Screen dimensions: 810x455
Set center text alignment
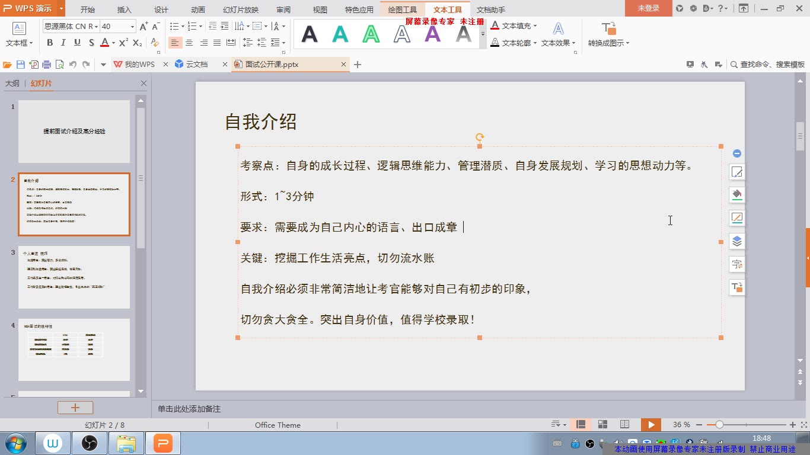(x=189, y=43)
